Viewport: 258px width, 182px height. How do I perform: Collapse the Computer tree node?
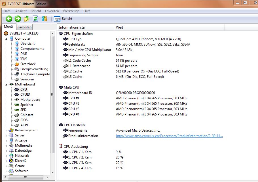(x=7, y=39)
